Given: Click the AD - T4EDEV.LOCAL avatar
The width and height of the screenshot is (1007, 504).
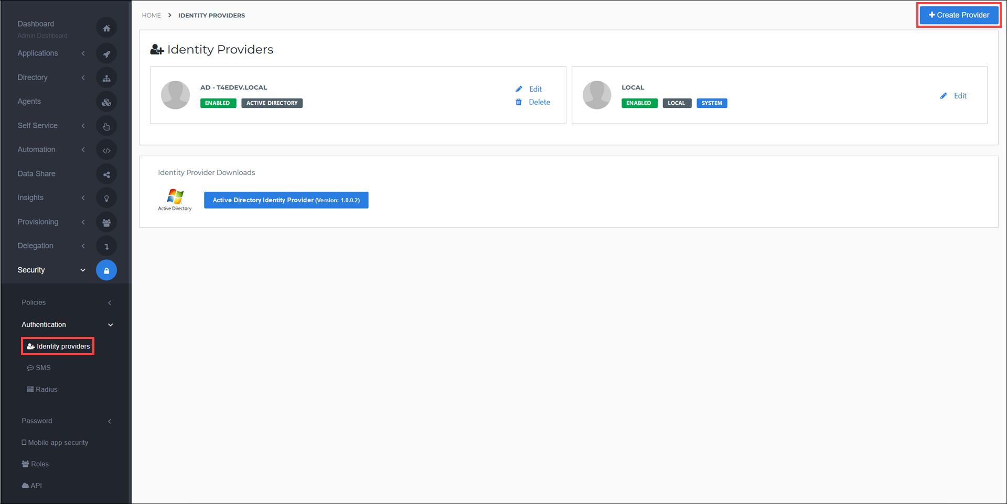Looking at the screenshot, I should (175, 95).
